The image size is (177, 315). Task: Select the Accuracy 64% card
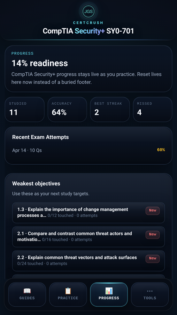point(67,109)
